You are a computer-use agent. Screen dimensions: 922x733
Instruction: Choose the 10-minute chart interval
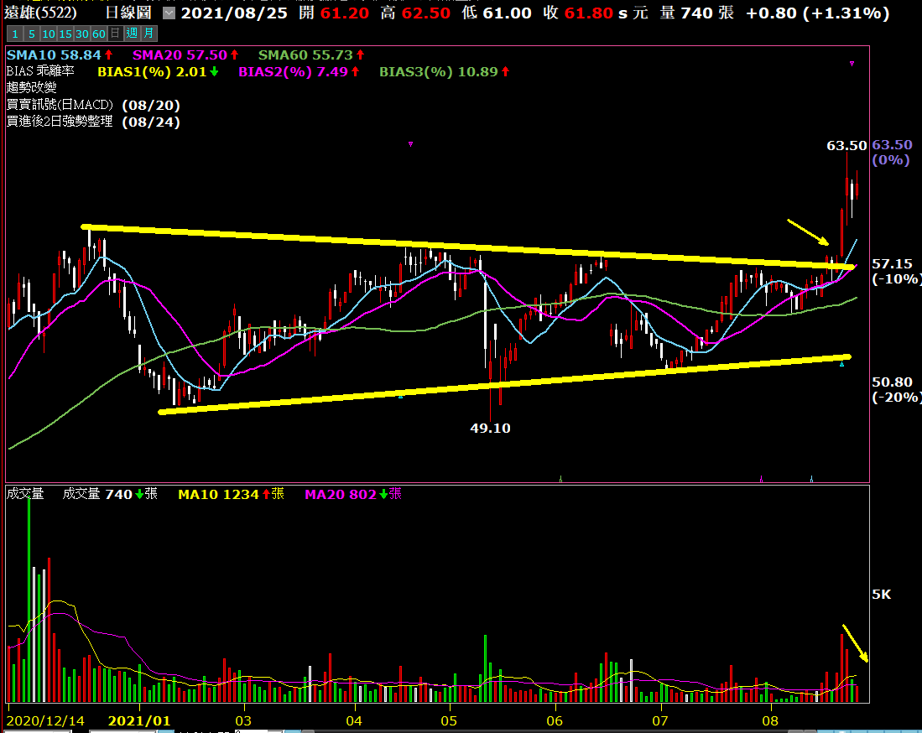click(x=49, y=34)
